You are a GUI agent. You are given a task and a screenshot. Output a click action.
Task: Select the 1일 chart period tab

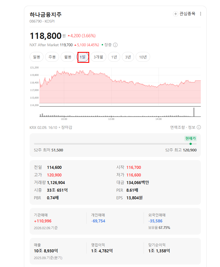coord(83,57)
